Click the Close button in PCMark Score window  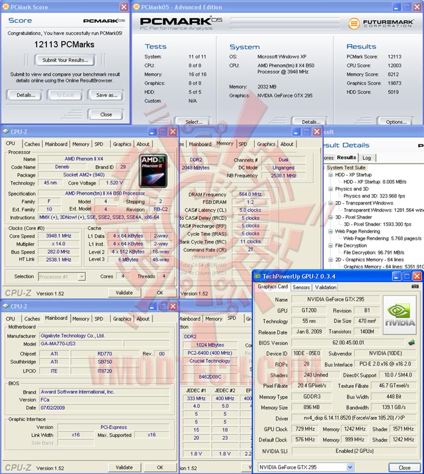(x=106, y=114)
